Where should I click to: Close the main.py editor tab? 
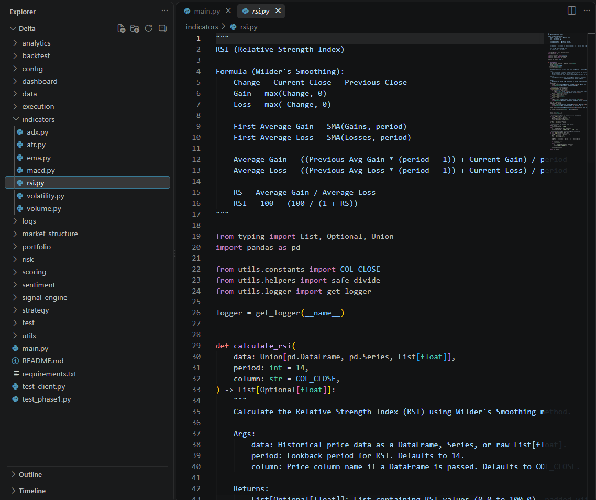click(228, 10)
